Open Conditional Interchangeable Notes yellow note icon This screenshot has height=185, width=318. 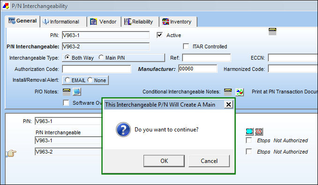[228, 92]
